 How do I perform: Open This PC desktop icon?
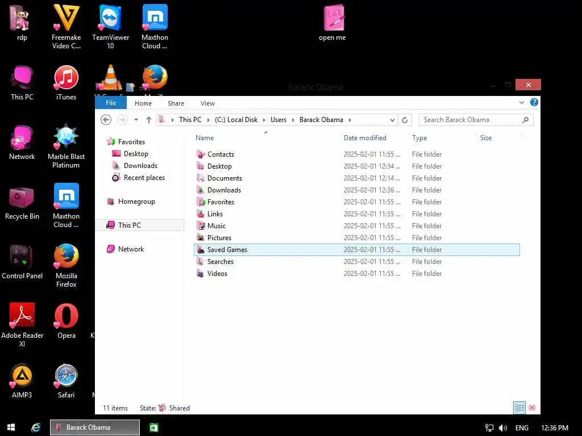click(22, 83)
